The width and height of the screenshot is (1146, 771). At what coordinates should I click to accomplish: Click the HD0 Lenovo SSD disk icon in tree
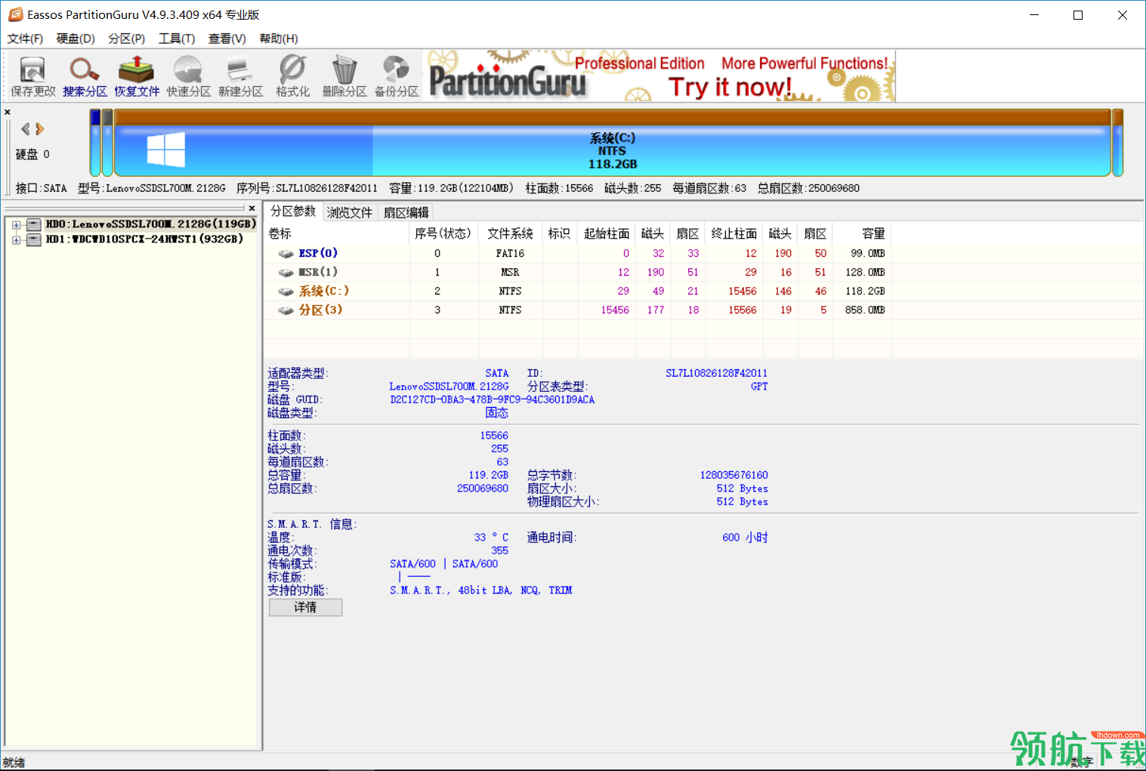point(33,224)
